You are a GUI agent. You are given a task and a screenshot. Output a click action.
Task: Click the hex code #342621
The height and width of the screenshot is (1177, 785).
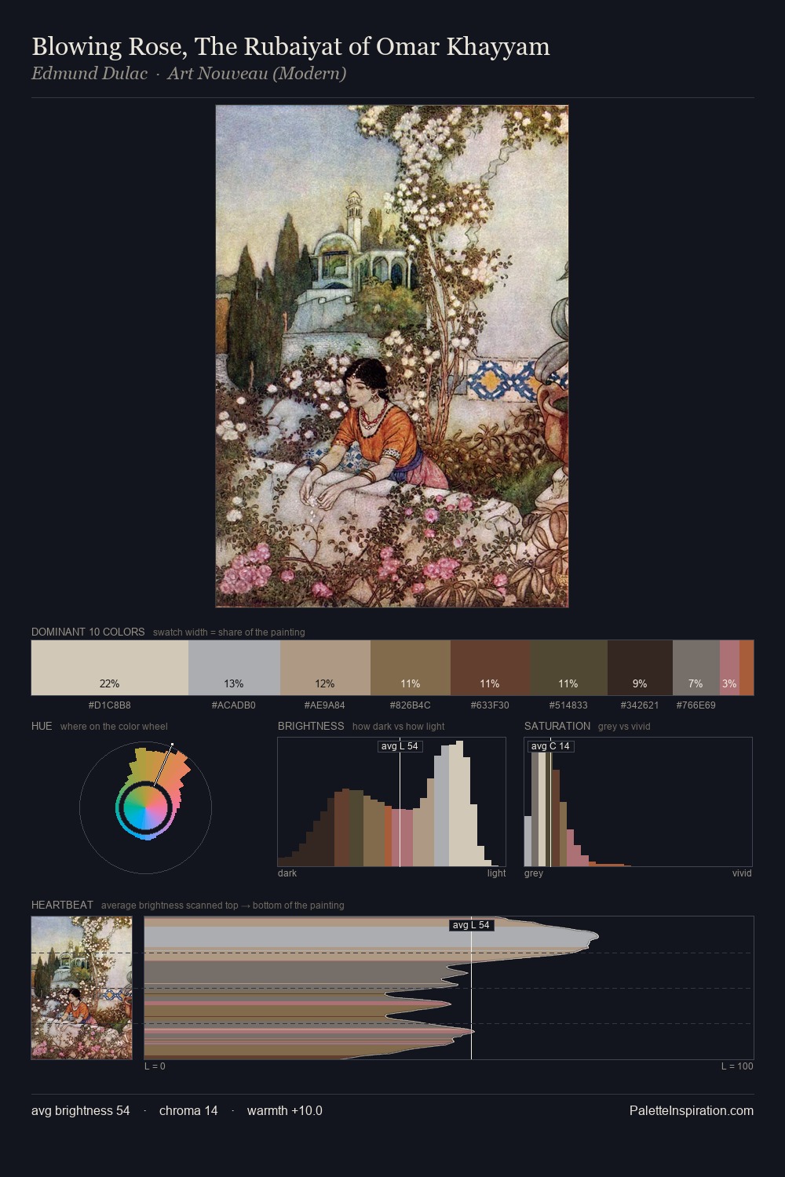coord(640,705)
